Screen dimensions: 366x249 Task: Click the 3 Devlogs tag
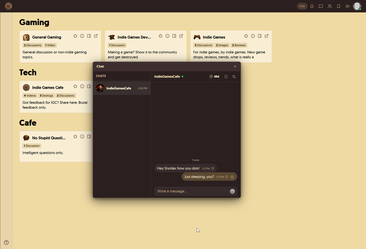[46, 95]
